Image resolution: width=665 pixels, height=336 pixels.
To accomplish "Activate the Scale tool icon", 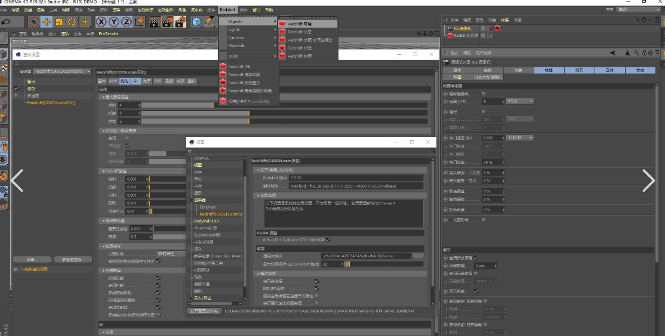I will click(59, 21).
